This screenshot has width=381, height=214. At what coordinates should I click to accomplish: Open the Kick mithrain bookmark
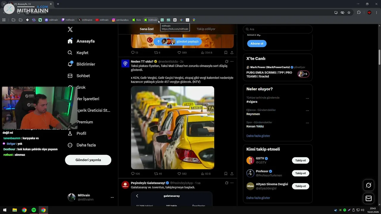pyautogui.click(x=151, y=20)
